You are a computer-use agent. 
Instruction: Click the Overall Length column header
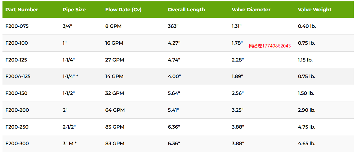click(187, 10)
